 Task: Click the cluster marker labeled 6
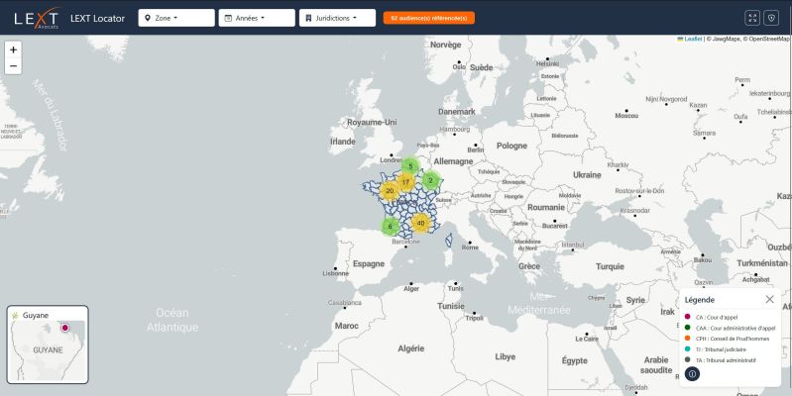[390, 227]
